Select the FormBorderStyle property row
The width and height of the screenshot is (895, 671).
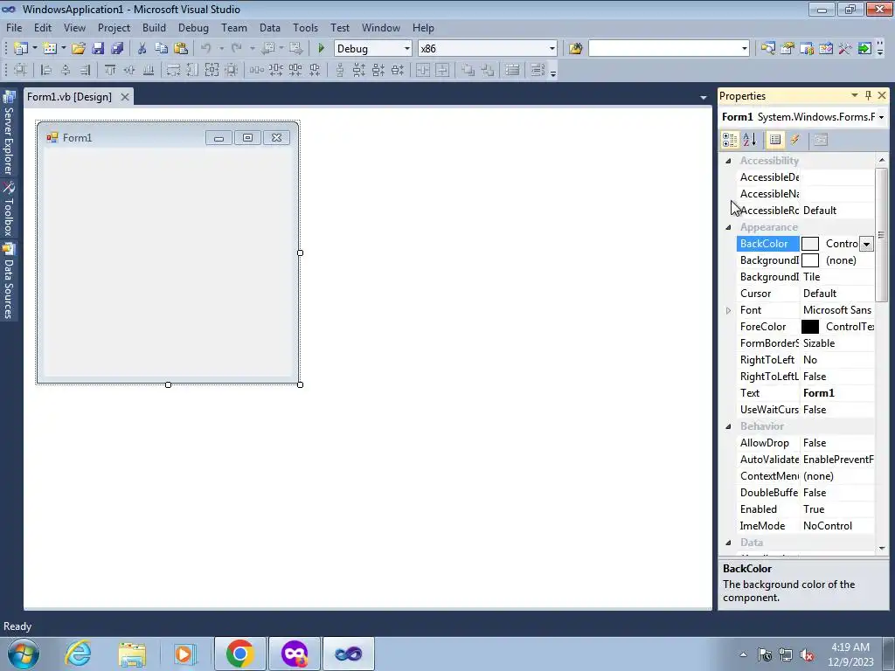805,343
